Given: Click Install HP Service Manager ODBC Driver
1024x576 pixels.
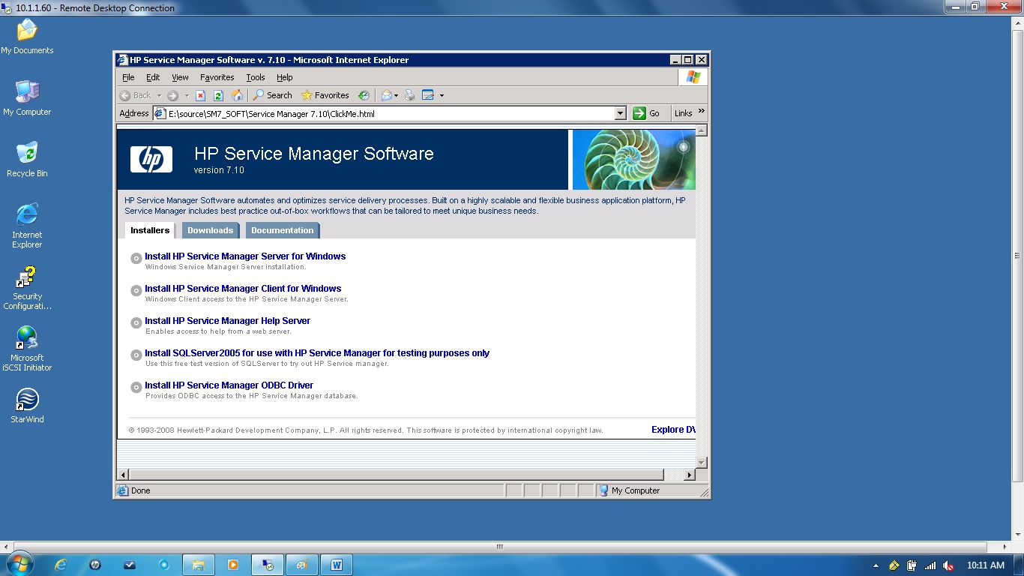Looking at the screenshot, I should coord(229,385).
